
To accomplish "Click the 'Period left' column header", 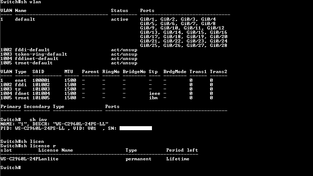I will point(182,150).
